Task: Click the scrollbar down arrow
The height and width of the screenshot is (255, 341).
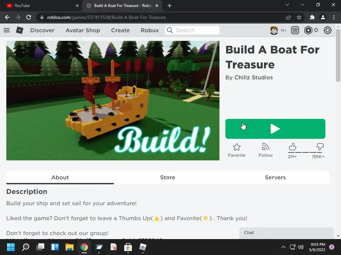Action: click(338, 236)
